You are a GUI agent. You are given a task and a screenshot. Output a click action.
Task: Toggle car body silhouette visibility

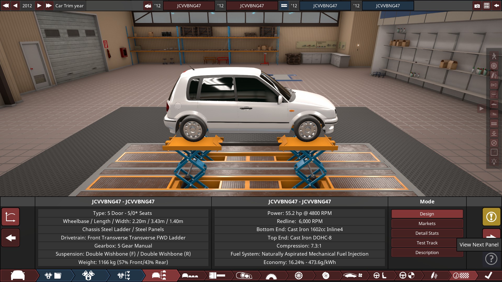[x=494, y=104]
